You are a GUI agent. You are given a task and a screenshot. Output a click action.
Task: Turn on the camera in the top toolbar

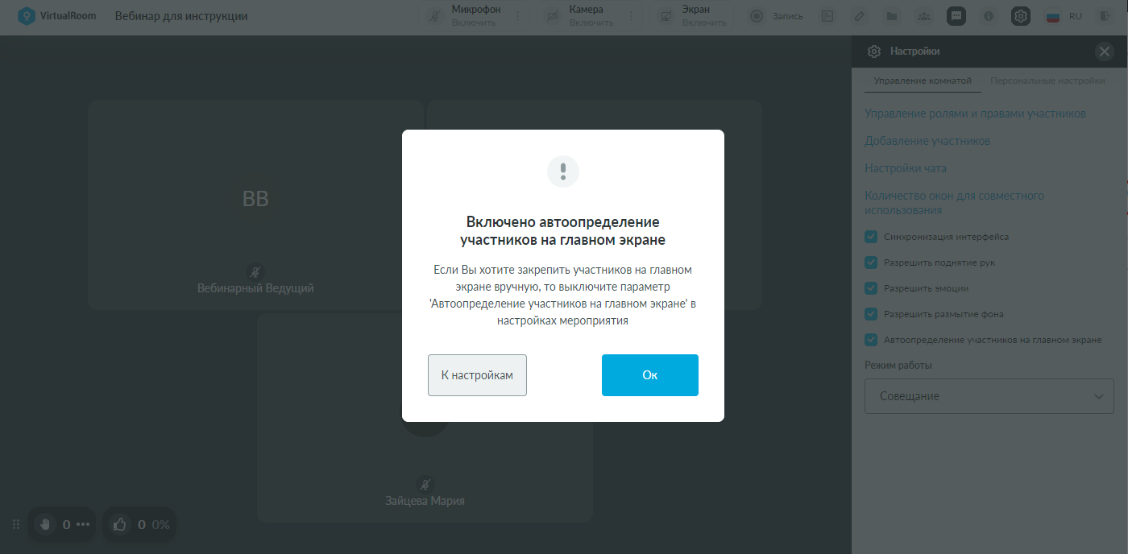[x=591, y=16]
